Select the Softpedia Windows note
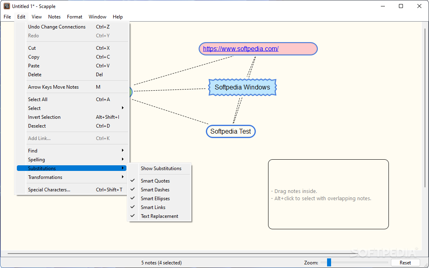Viewport: 429px width, 268px height. [x=242, y=87]
